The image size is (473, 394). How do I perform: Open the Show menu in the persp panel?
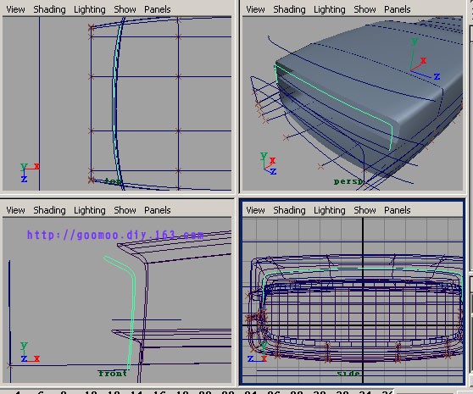click(364, 9)
